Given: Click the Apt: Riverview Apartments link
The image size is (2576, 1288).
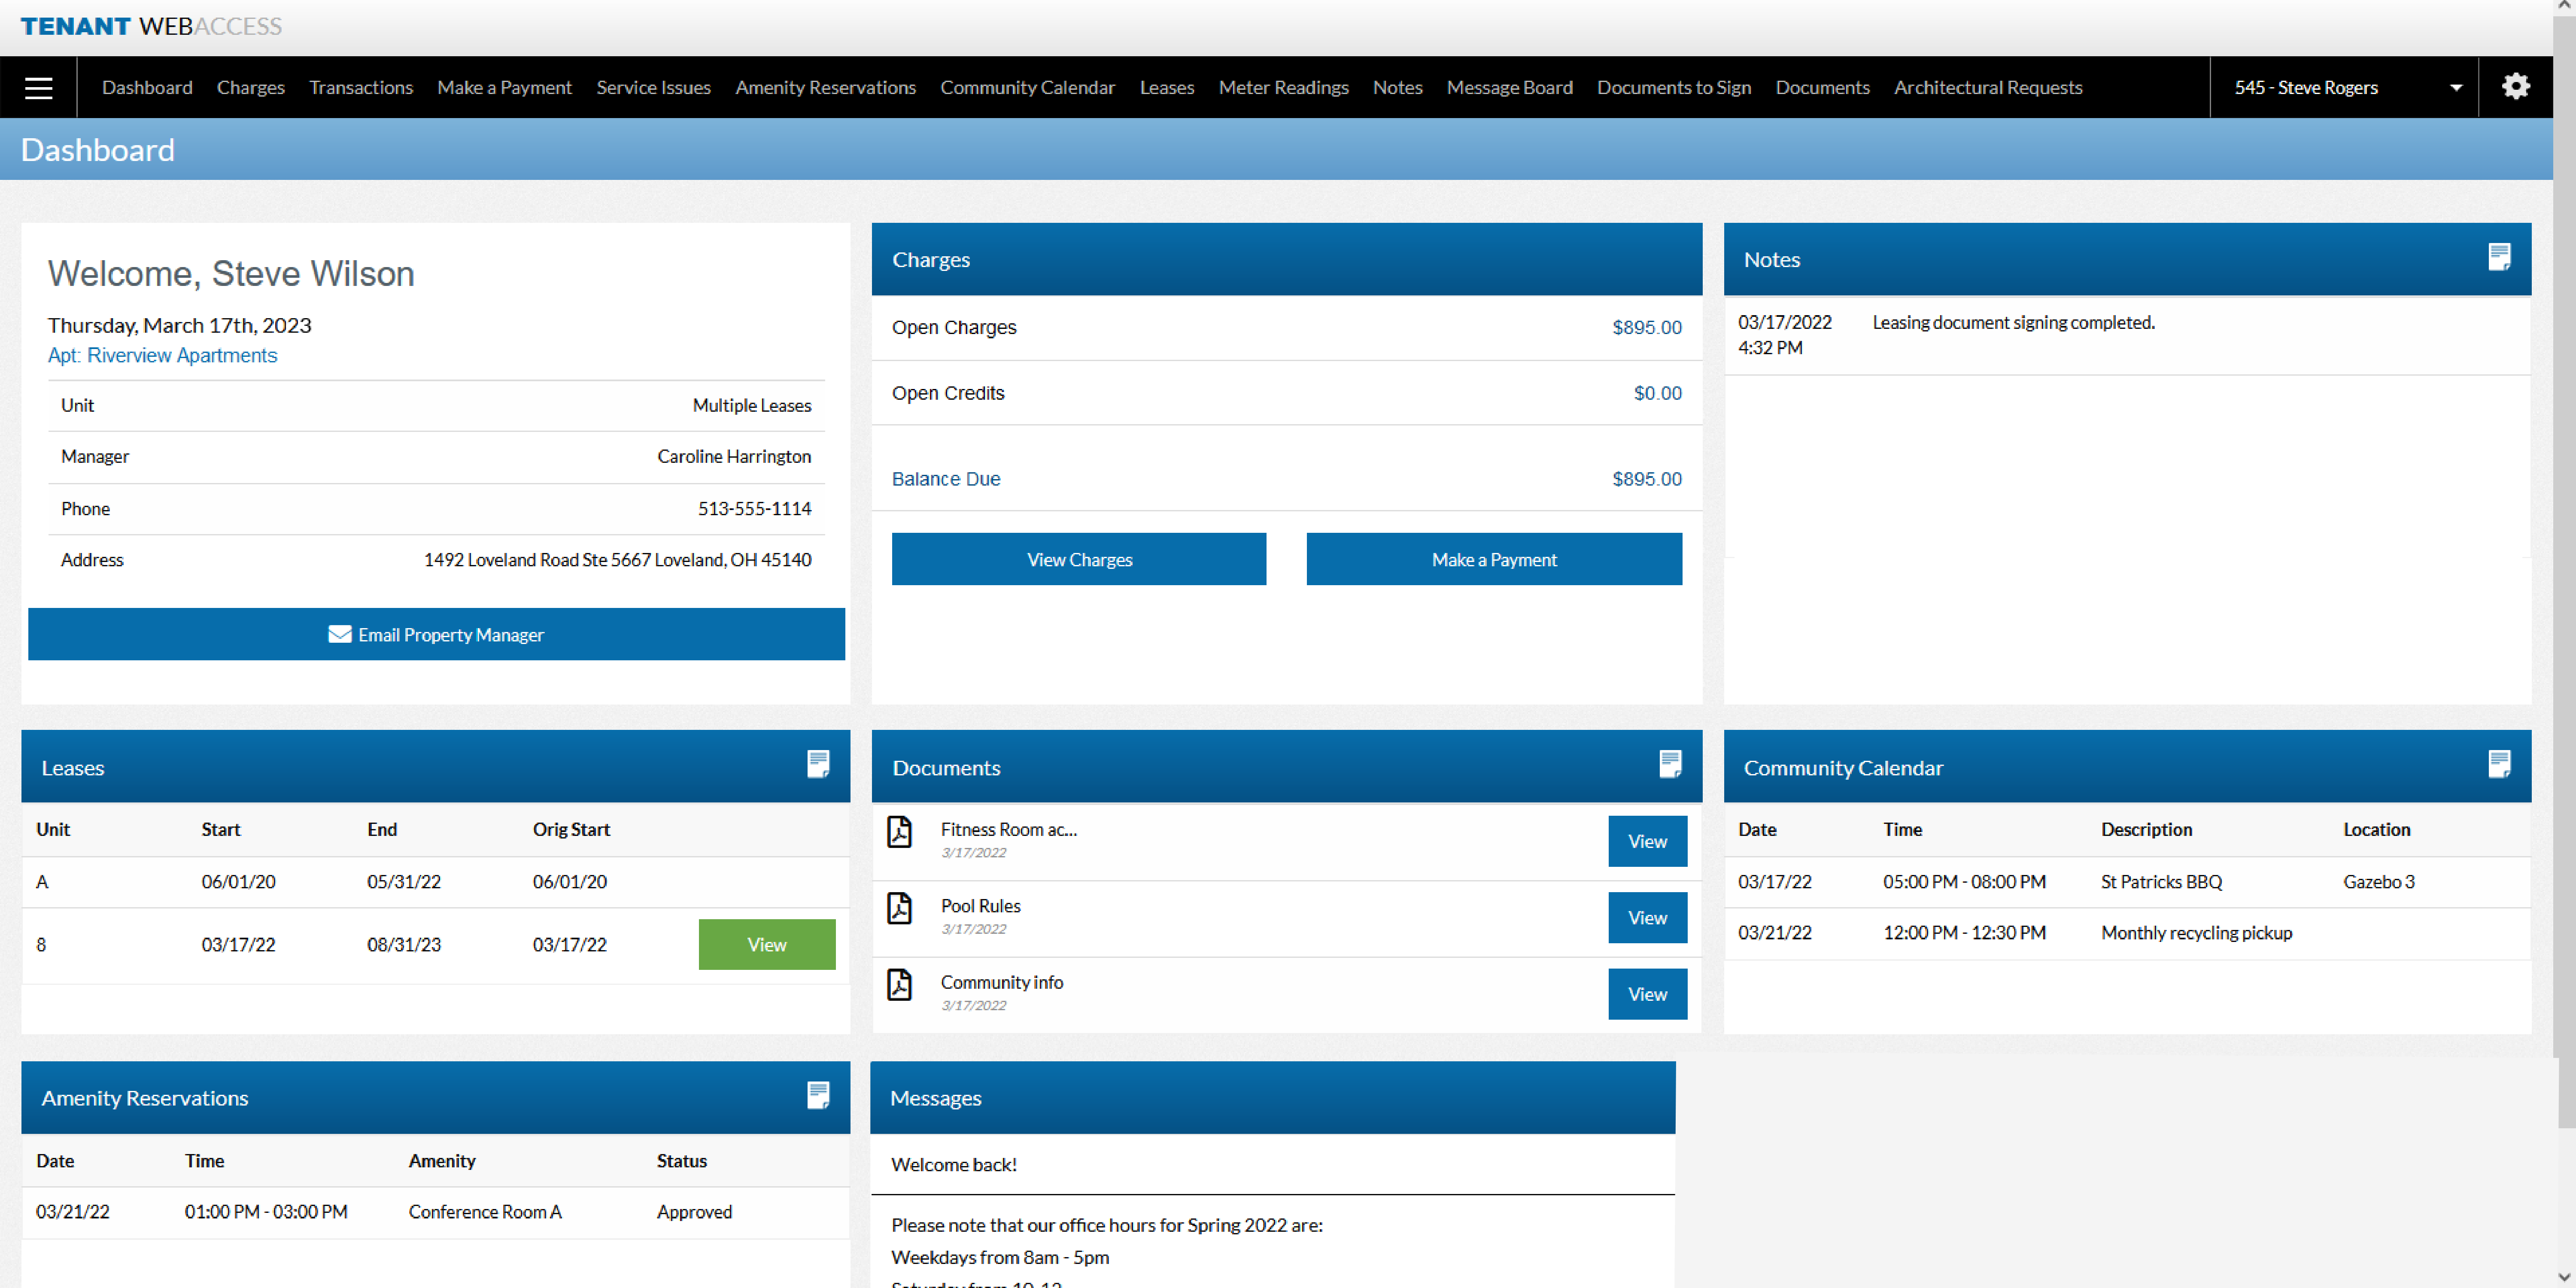Looking at the screenshot, I should (x=163, y=355).
